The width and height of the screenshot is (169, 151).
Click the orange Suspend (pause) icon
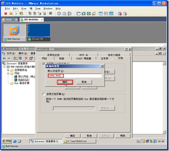click(11, 14)
